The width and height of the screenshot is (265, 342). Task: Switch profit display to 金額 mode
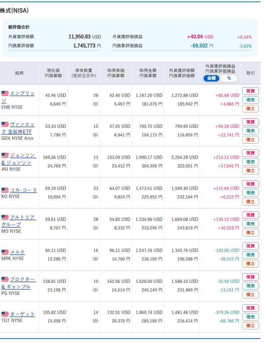point(211,78)
